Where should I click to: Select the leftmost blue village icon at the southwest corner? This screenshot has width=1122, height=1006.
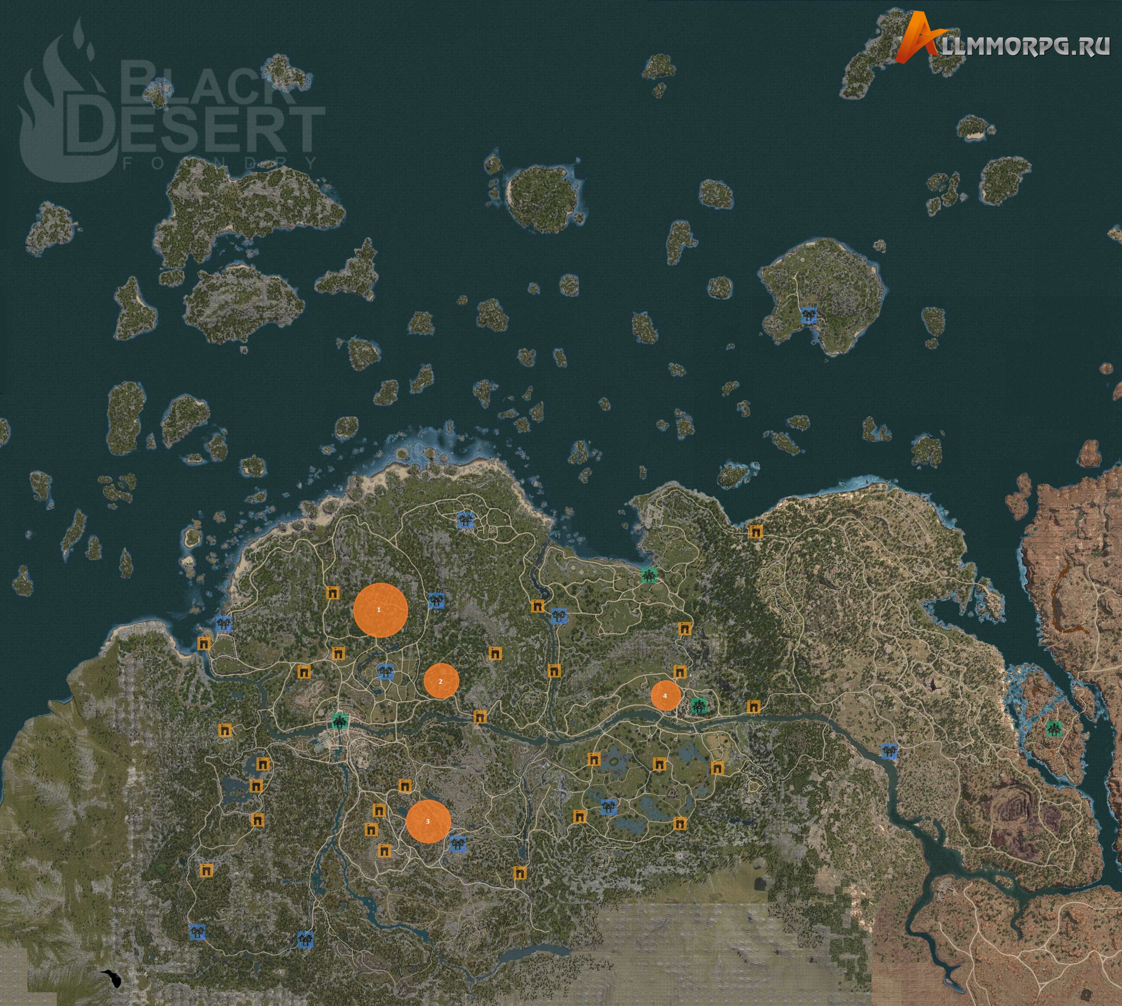click(197, 932)
